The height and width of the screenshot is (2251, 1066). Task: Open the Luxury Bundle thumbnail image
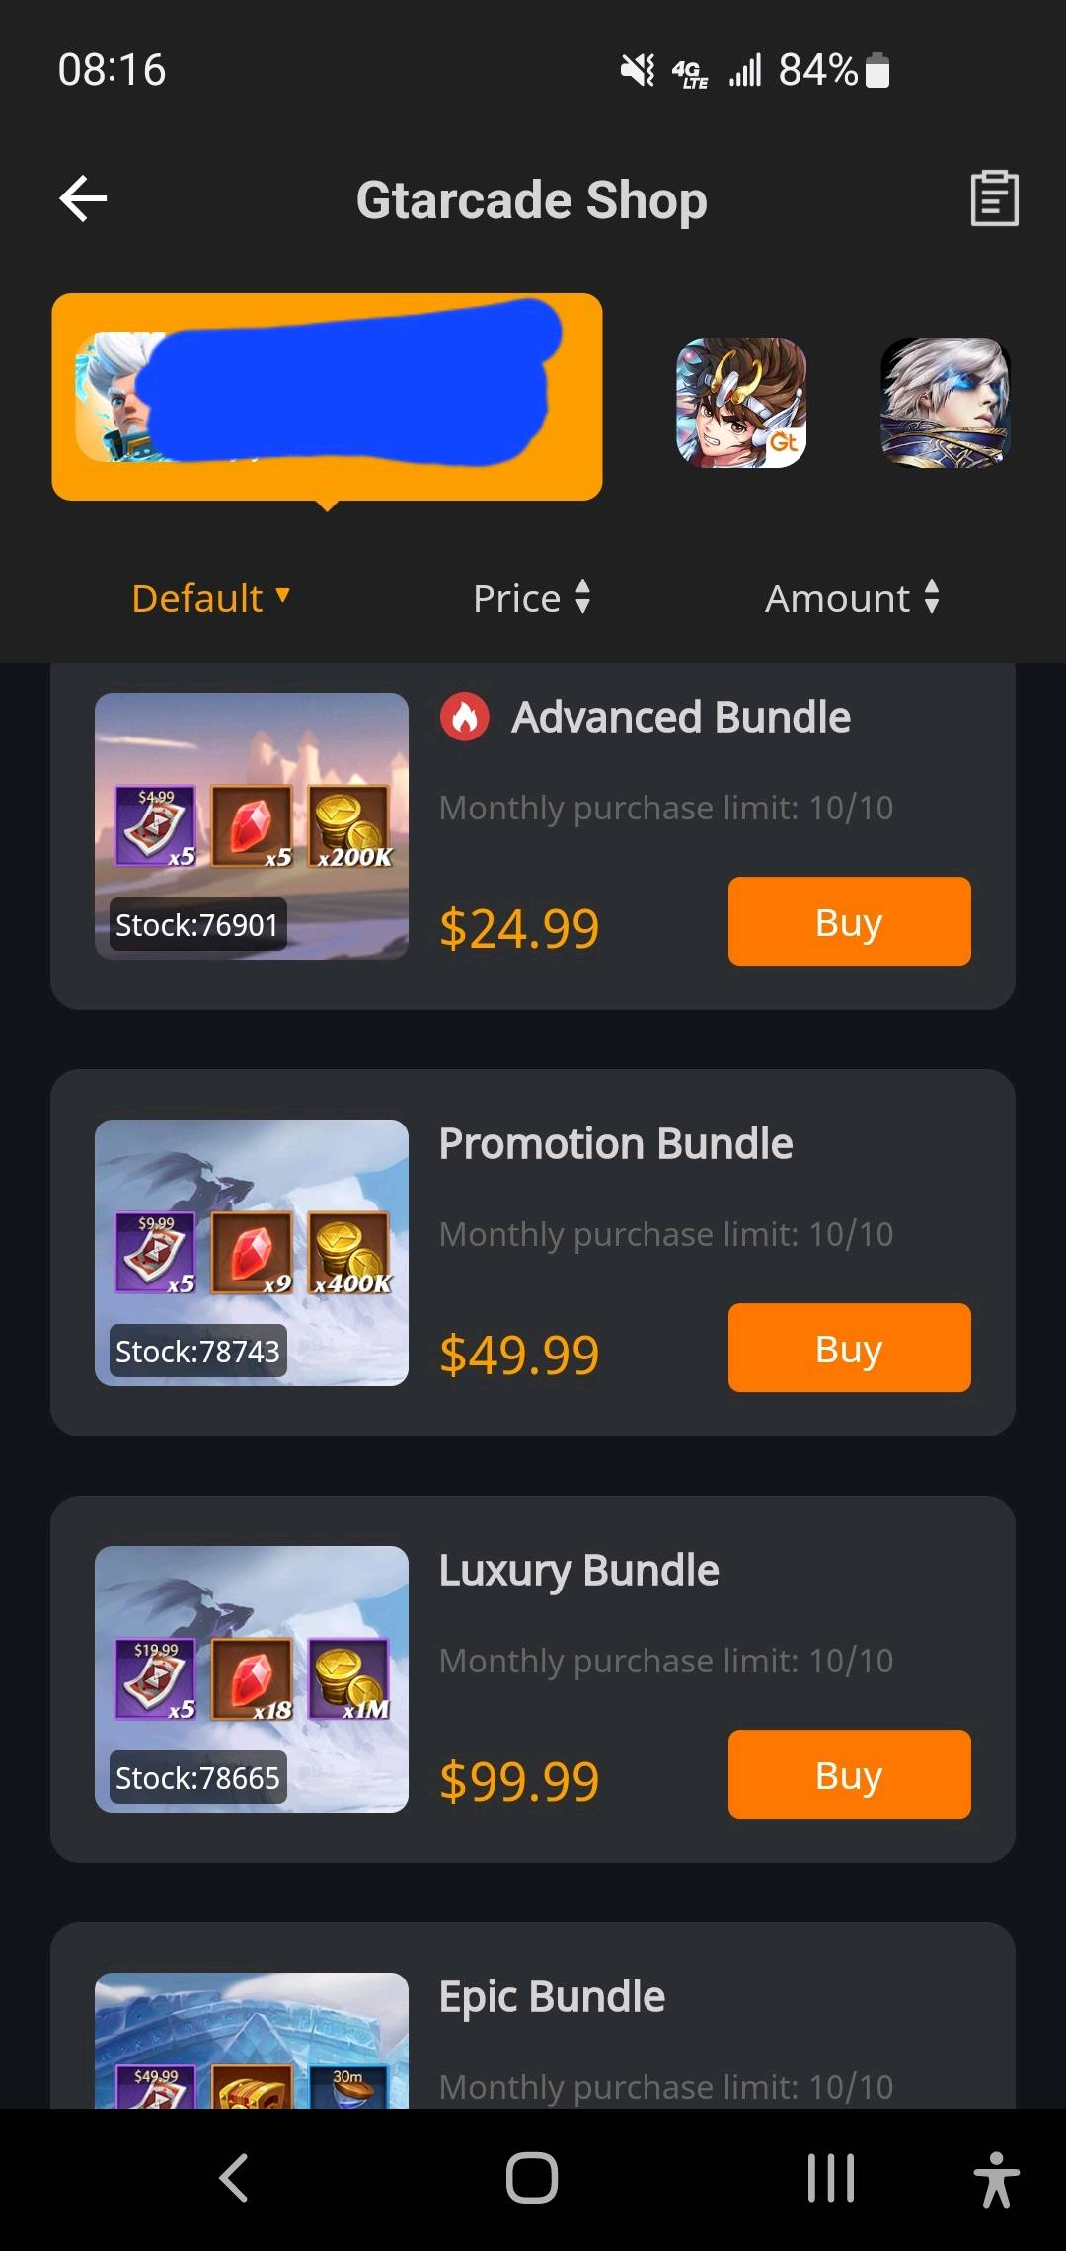pos(252,1679)
